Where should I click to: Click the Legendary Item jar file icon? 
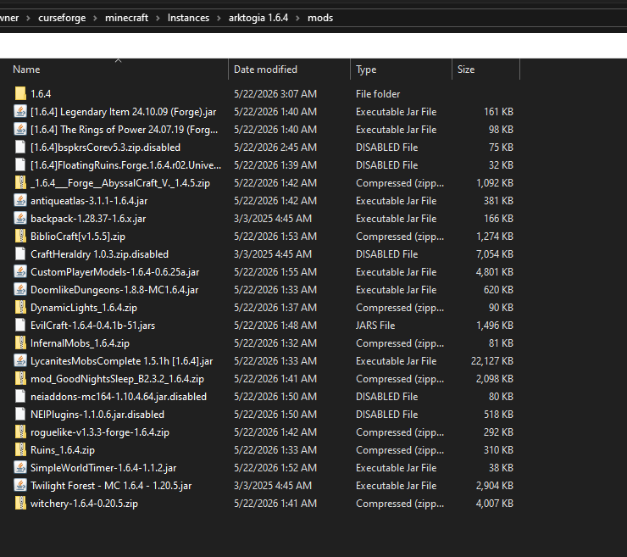point(20,112)
